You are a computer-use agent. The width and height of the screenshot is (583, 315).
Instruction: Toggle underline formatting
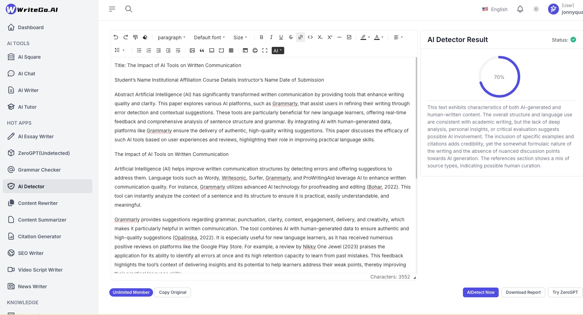coord(281,37)
